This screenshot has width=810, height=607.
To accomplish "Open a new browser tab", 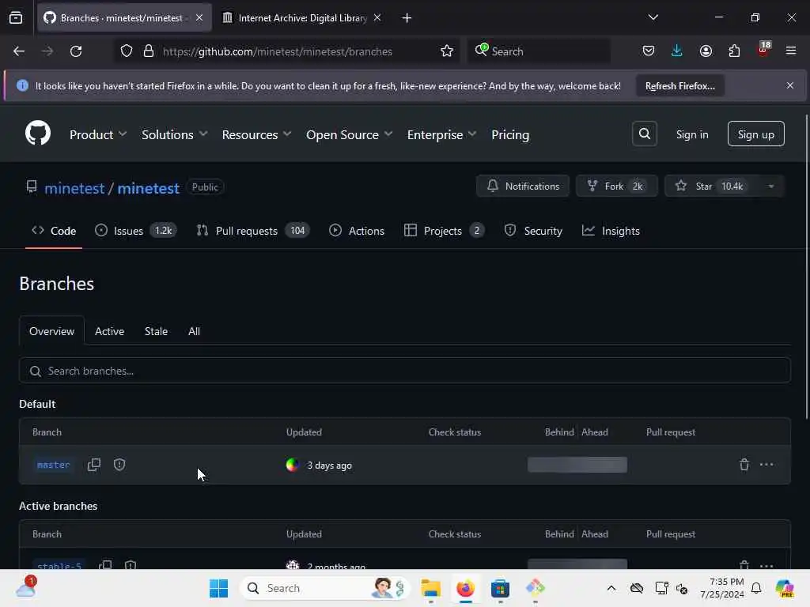I will 407,18.
